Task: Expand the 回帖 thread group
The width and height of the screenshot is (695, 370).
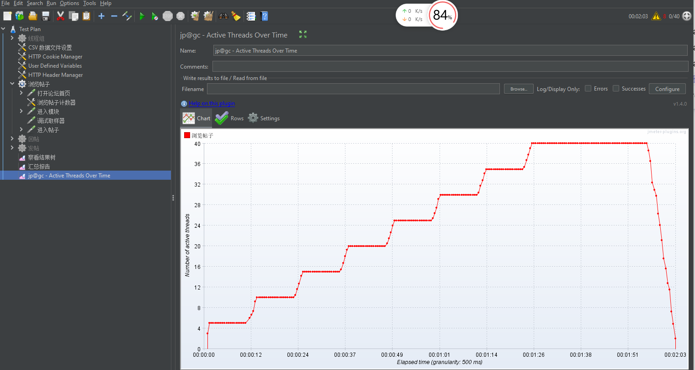Action: pyautogui.click(x=12, y=139)
